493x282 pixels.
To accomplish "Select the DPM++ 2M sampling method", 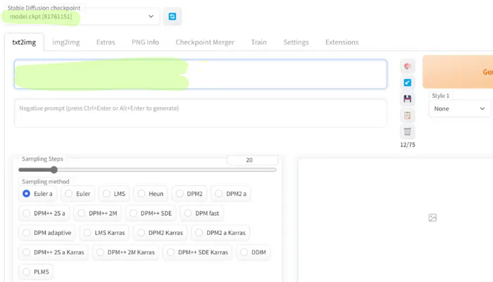I will pyautogui.click(x=97, y=213).
